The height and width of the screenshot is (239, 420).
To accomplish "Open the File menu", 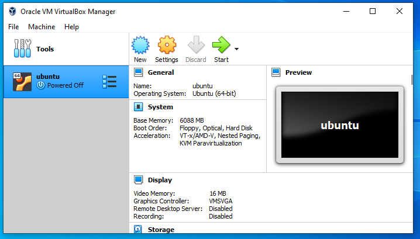I will click(13, 27).
